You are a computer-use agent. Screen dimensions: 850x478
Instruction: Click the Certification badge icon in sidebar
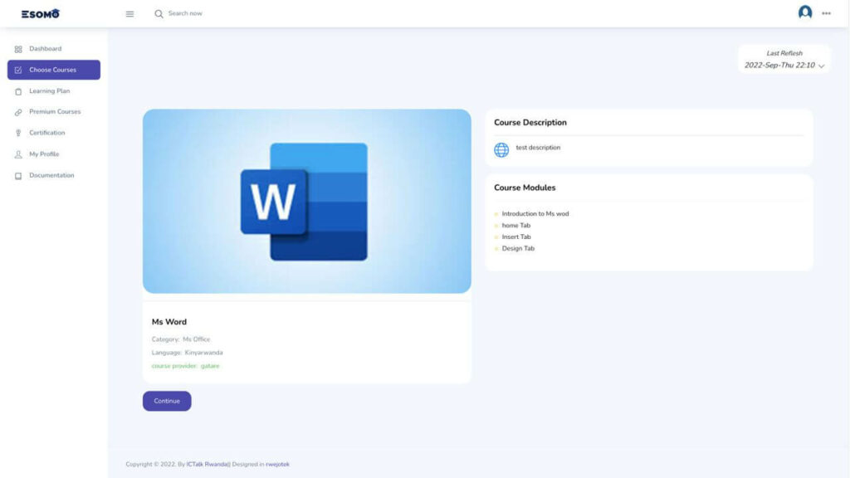[18, 133]
